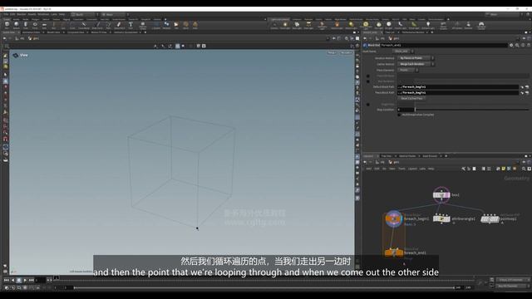Select the attribwrangle1 node
Image resolution: width=532 pixels, height=299 pixels.
click(441, 219)
